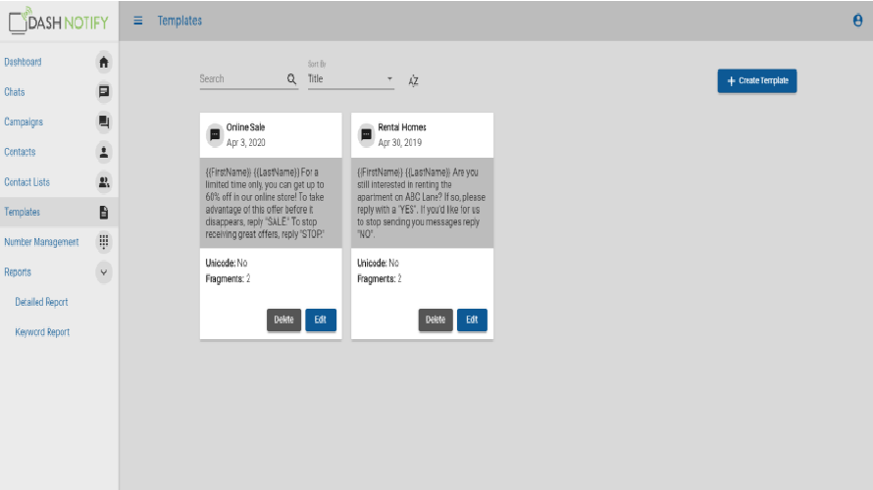Edit the Rental Homes template
This screenshot has height=490, width=873.
pyautogui.click(x=472, y=319)
